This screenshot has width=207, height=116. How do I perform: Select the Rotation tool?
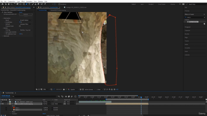coord(15,4)
